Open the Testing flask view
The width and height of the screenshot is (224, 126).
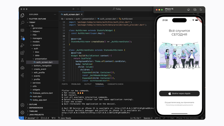click(22, 60)
